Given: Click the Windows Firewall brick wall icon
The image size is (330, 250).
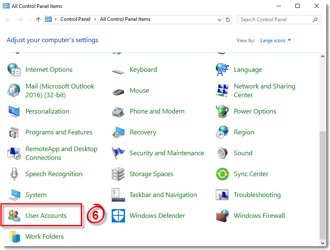Looking at the screenshot, I should point(222,216).
